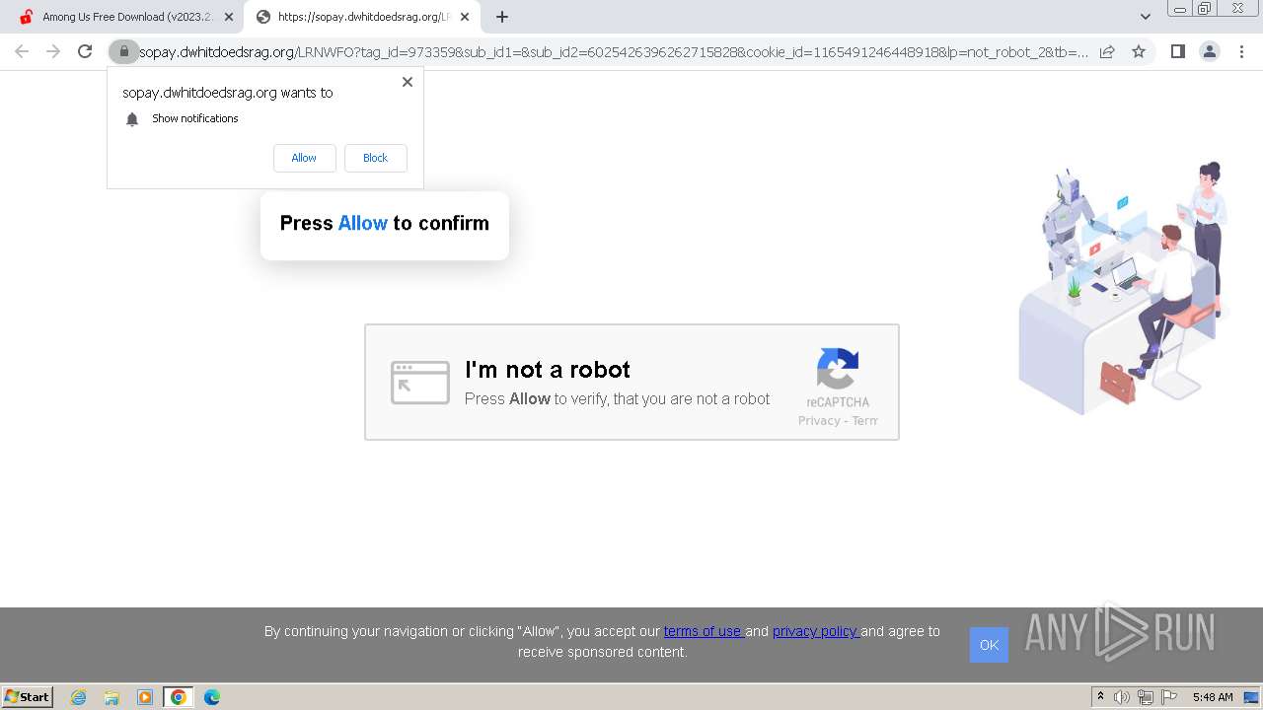Click the "I'm not a robot" heading
The image size is (1263, 710).
click(x=548, y=370)
